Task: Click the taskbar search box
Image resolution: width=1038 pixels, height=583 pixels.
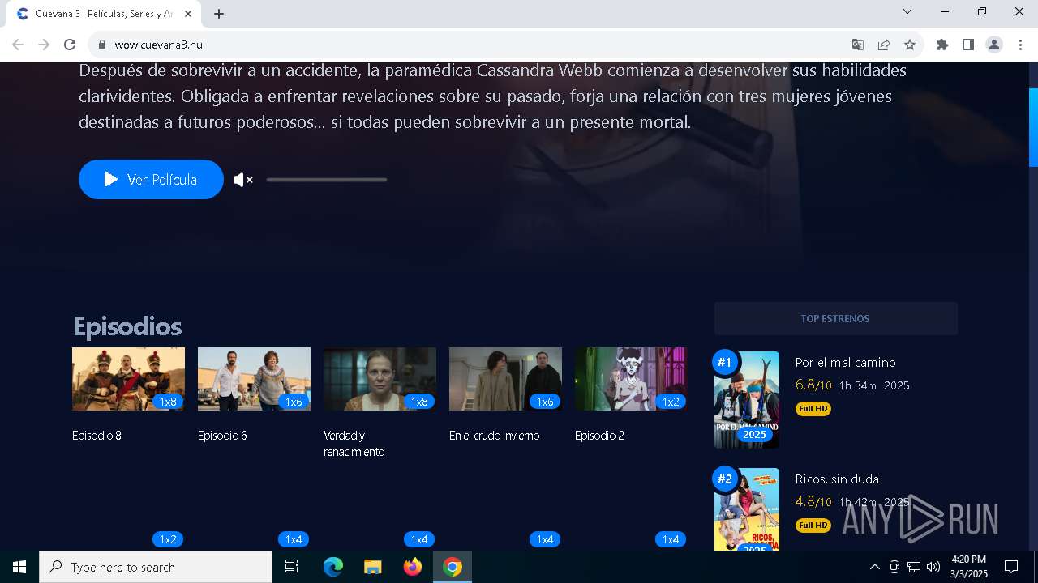Action: (156, 567)
